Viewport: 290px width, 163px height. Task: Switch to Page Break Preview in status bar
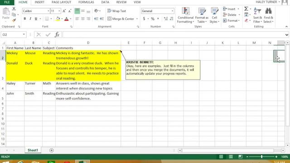point(240,157)
